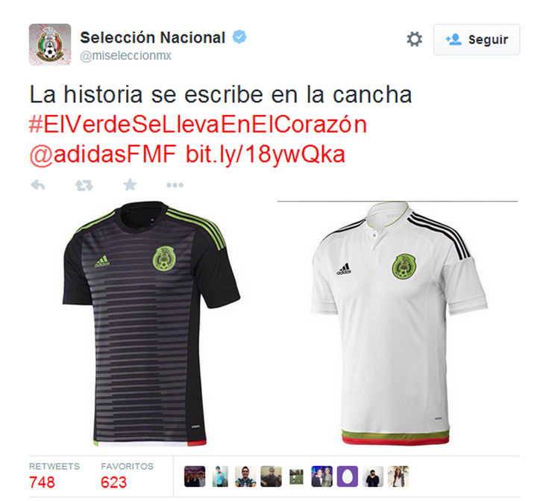Viewport: 537px width, 501px height.
Task: Show the 623 favoritos list
Action: (x=127, y=476)
